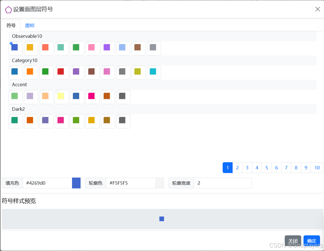The width and height of the screenshot is (324, 251).
Task: Edit the 轮廓色 hex value field
Action: coord(131,183)
